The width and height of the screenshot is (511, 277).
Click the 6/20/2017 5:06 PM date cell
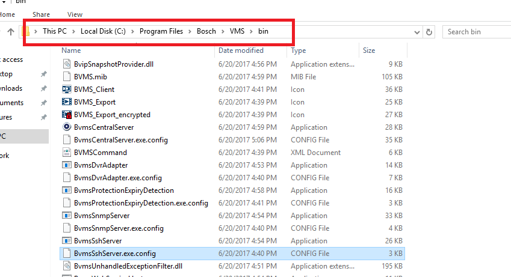point(247,140)
